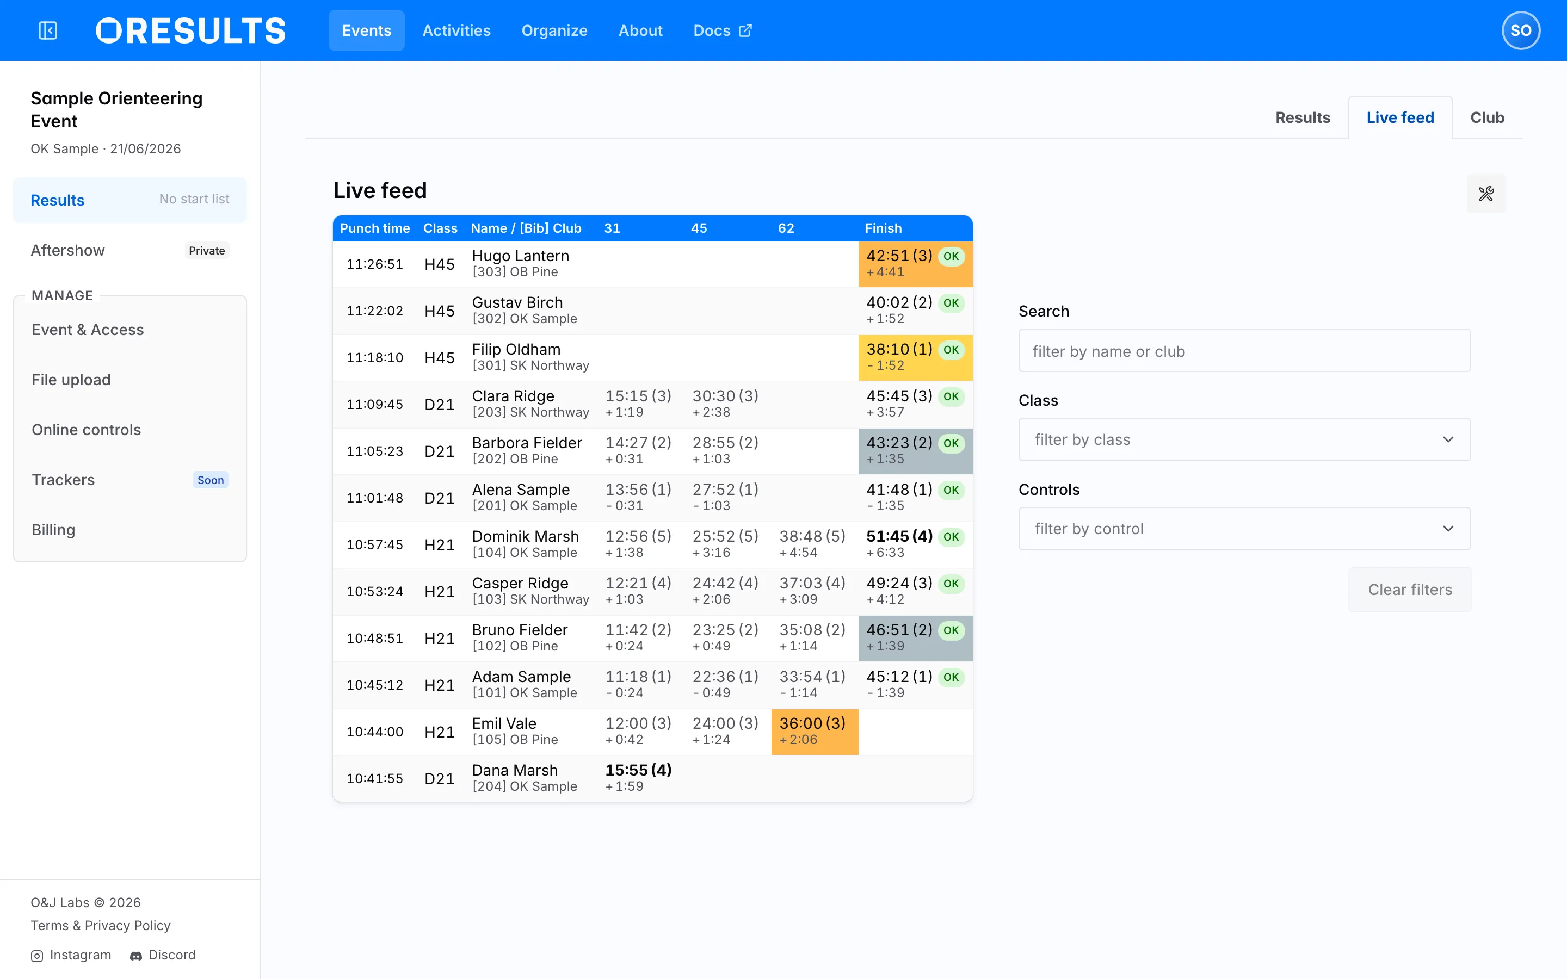Click OK status badge for Hugo Lantern

(x=951, y=256)
